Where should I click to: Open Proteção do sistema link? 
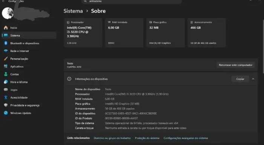tap(147, 138)
